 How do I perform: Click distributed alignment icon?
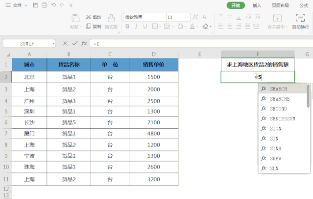coord(256,26)
